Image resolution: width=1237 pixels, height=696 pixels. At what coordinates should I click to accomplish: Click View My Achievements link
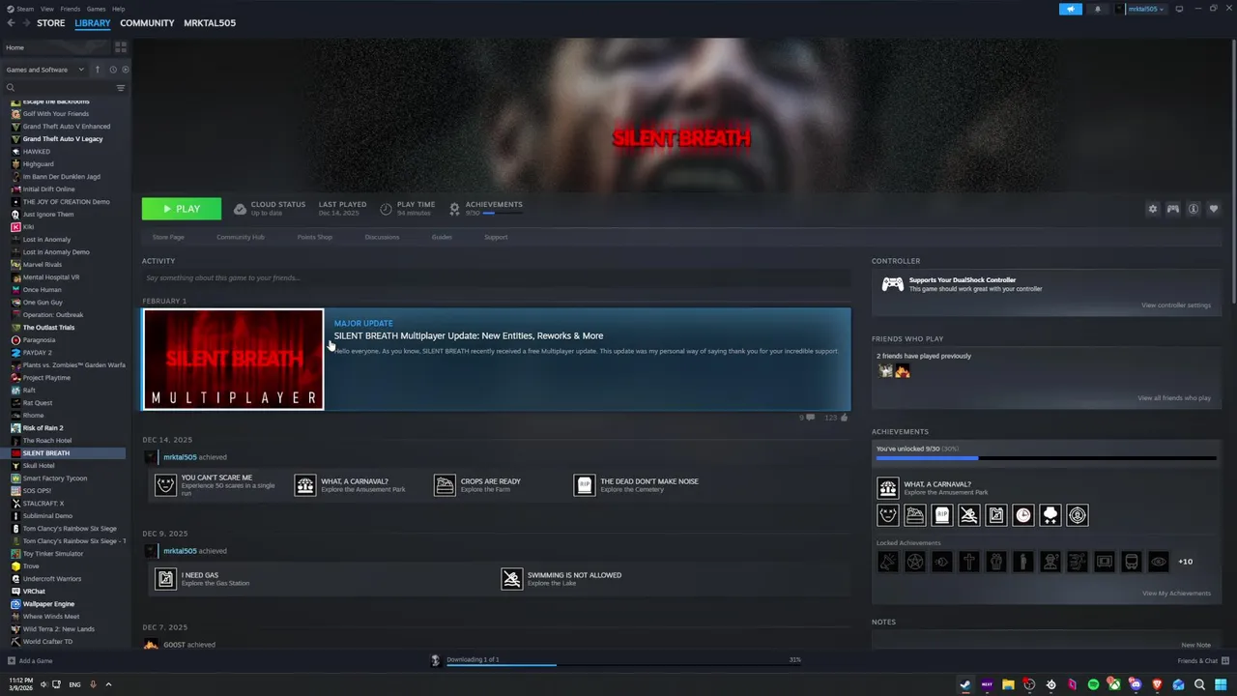[x=1176, y=594]
